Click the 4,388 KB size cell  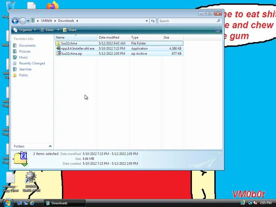(x=175, y=49)
